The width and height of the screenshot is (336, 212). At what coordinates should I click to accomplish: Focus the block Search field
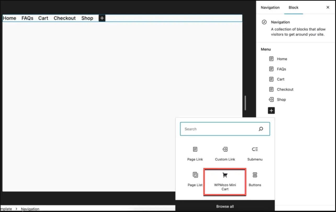pyautogui.click(x=220, y=129)
